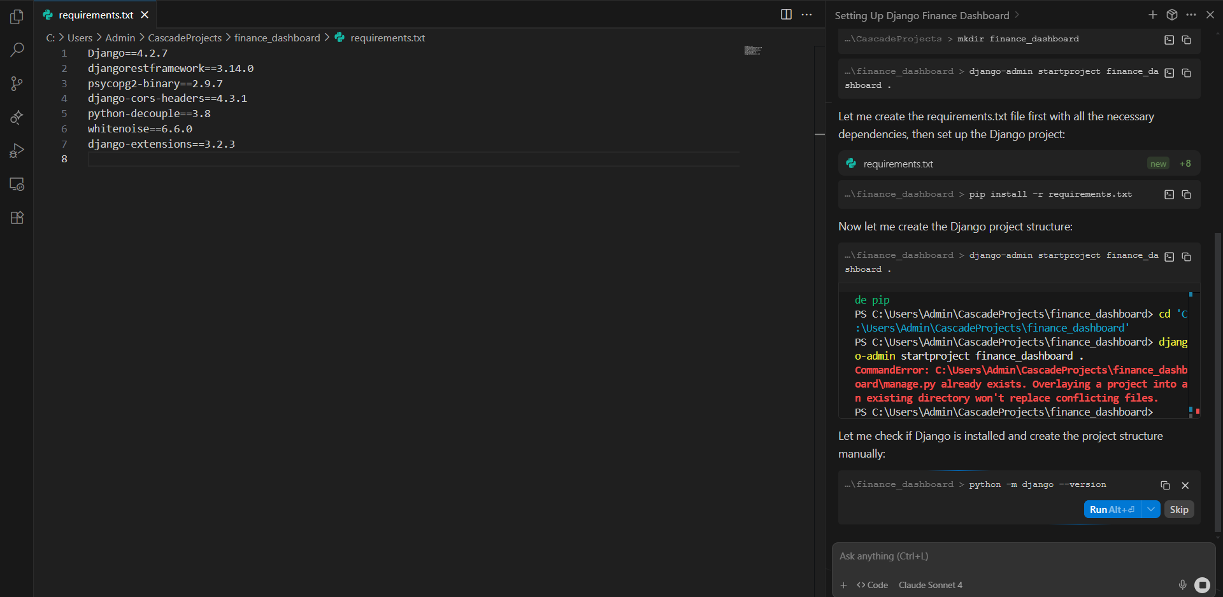Click the Cascade panel vertical scrollbar
Screen dimensions: 1223x597
1218,382
